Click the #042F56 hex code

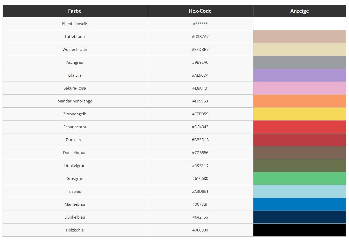pos(200,217)
